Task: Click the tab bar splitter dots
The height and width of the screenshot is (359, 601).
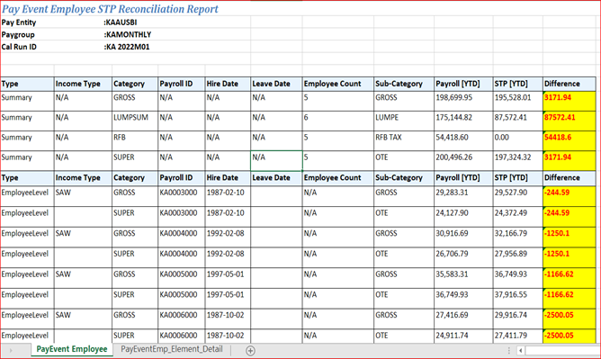Action: pos(509,351)
